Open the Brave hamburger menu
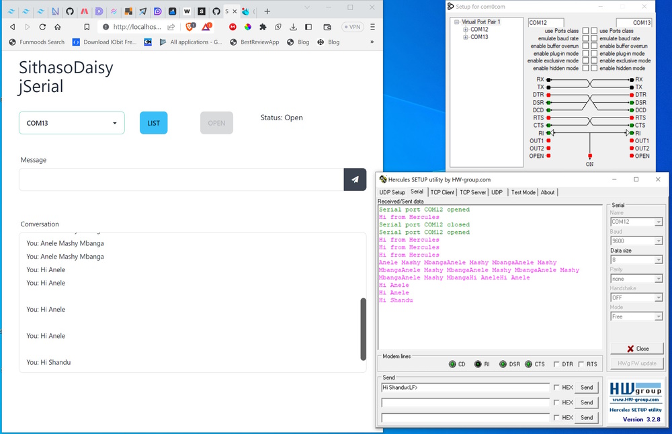672x434 pixels. pos(372,27)
